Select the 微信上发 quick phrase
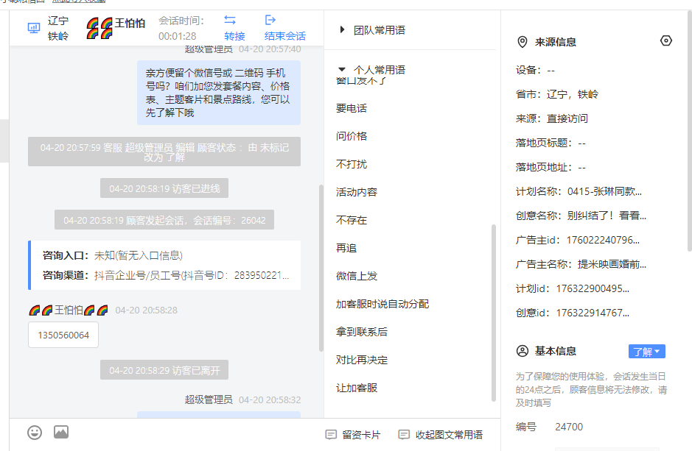692x451 pixels. (357, 276)
